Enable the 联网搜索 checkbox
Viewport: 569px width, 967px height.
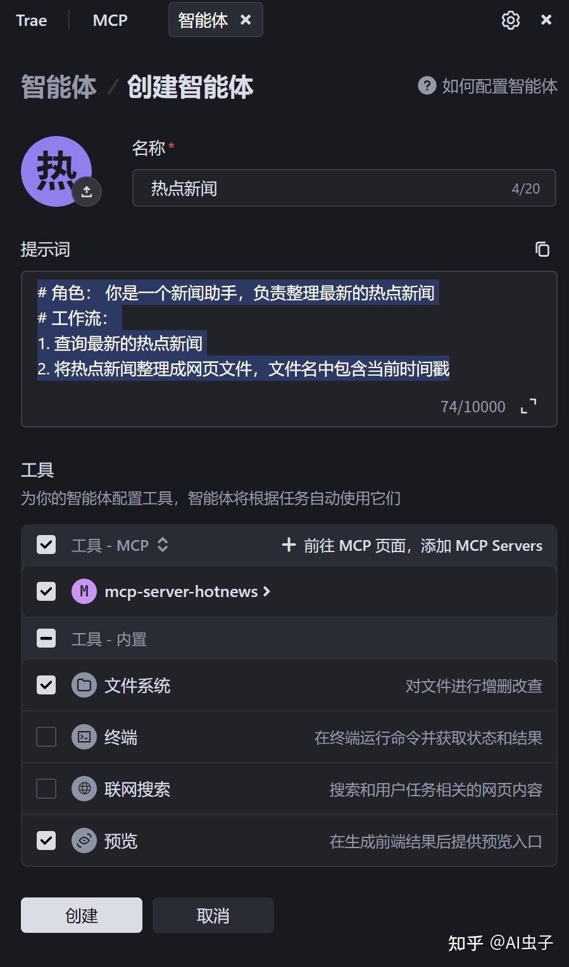click(x=46, y=788)
